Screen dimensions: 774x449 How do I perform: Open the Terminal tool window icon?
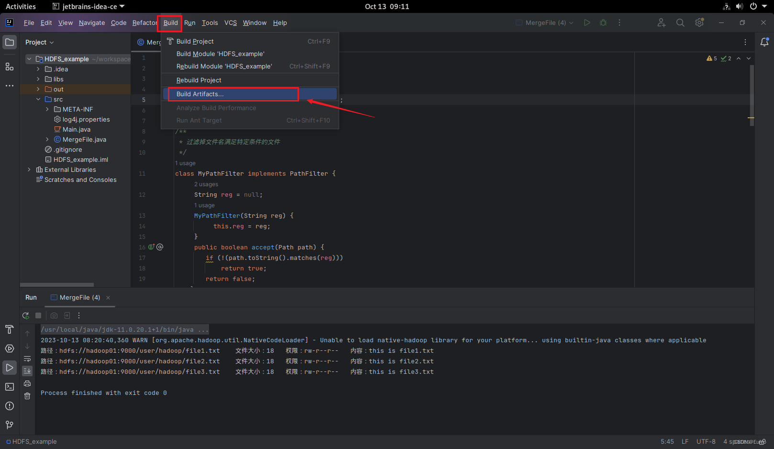click(10, 385)
